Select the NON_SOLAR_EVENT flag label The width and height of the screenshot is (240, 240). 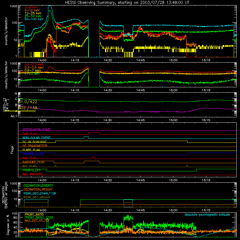(36, 138)
